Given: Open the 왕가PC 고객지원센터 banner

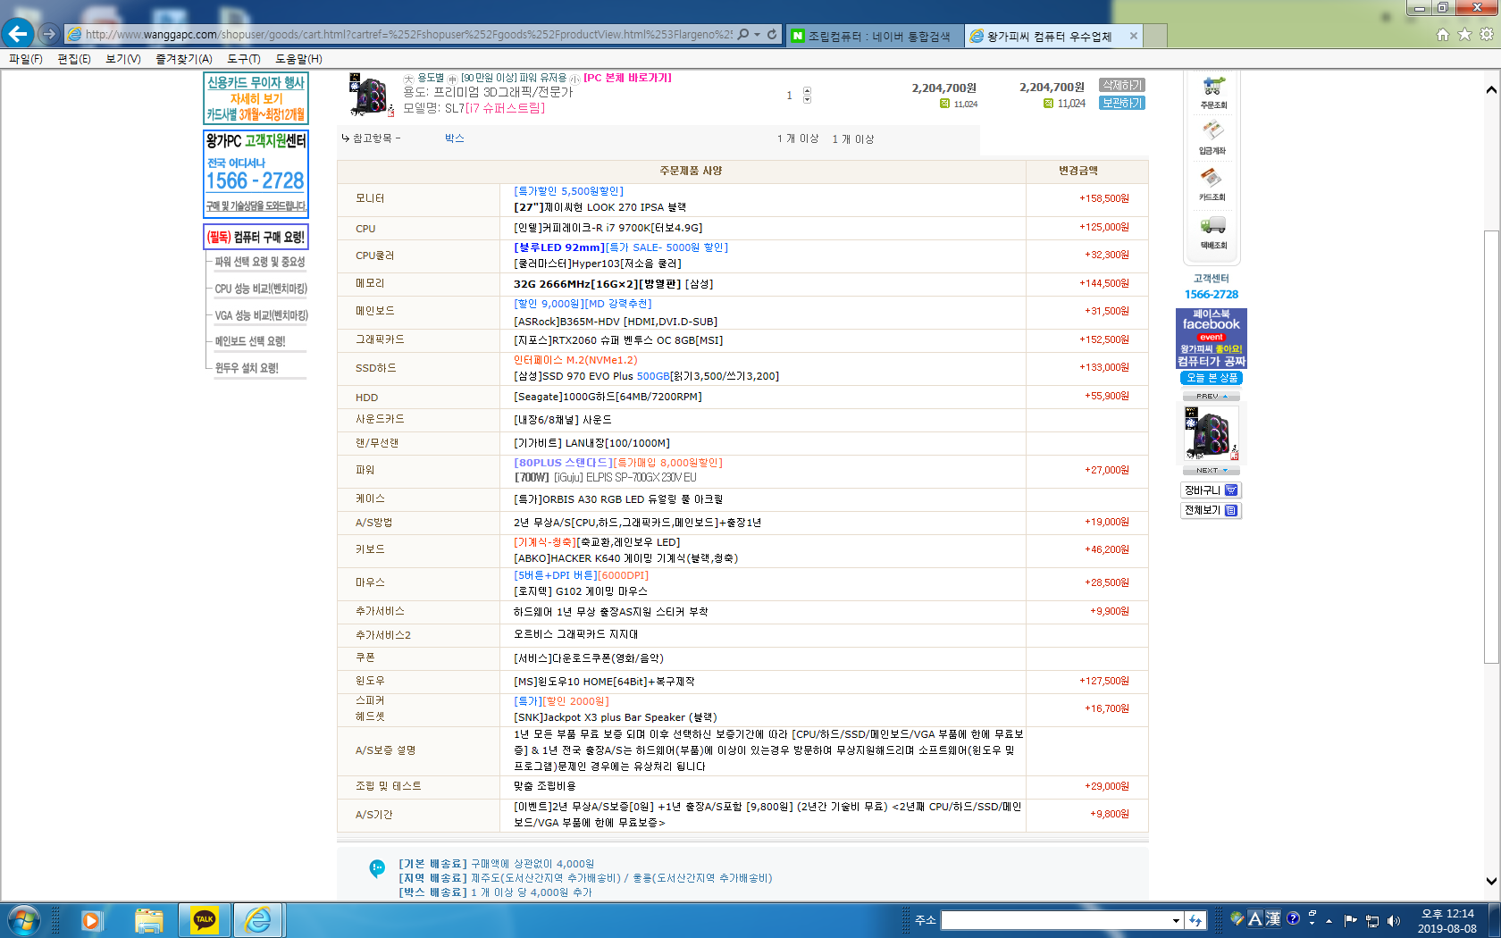Looking at the screenshot, I should click(x=256, y=173).
